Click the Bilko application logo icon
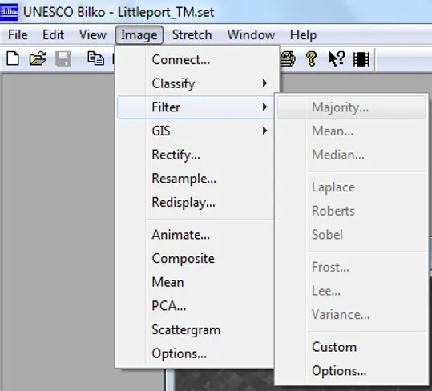432x391 pixels. [x=9, y=12]
